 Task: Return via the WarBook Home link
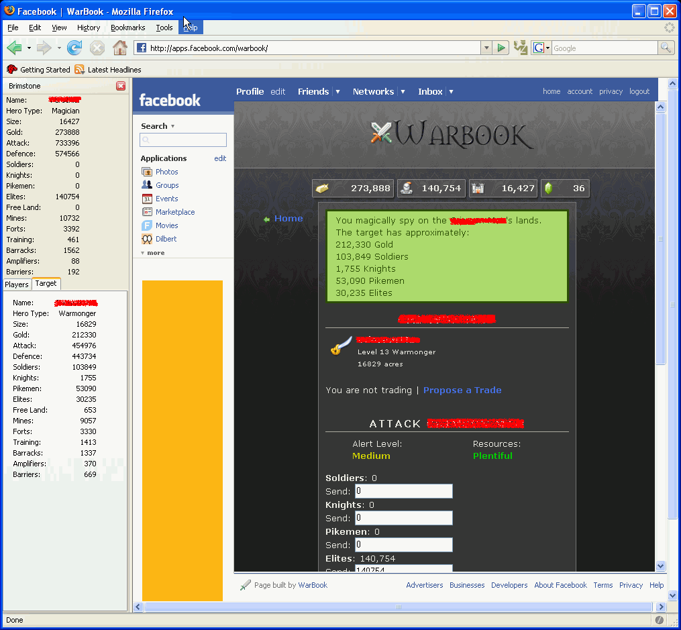(x=289, y=219)
